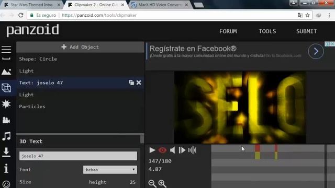Close the Facebook ad banner

coord(332,44)
